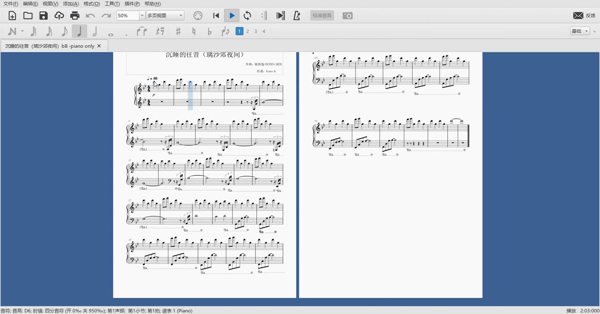Rewind playback to the start

tap(216, 16)
